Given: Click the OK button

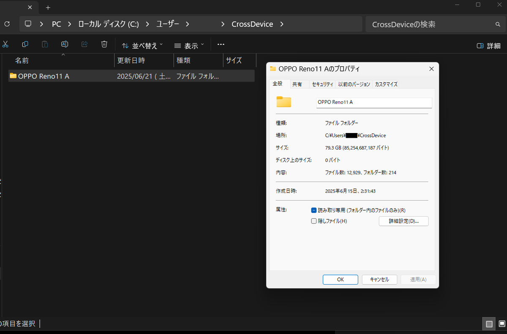Looking at the screenshot, I should coord(341,280).
